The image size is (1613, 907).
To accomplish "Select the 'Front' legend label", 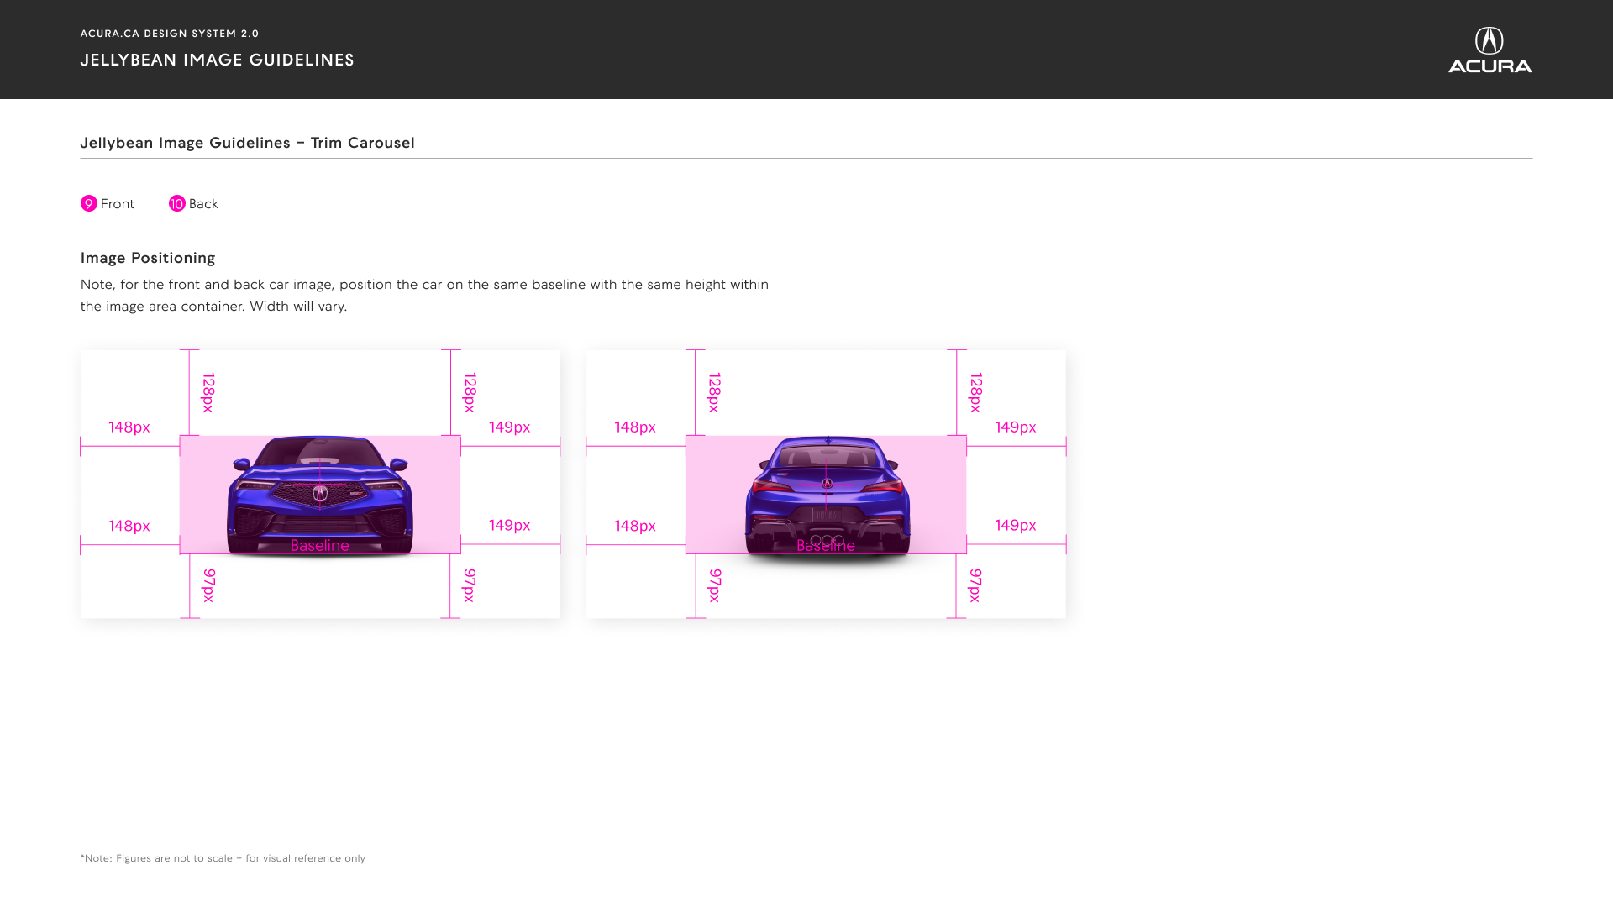I will click(x=118, y=203).
